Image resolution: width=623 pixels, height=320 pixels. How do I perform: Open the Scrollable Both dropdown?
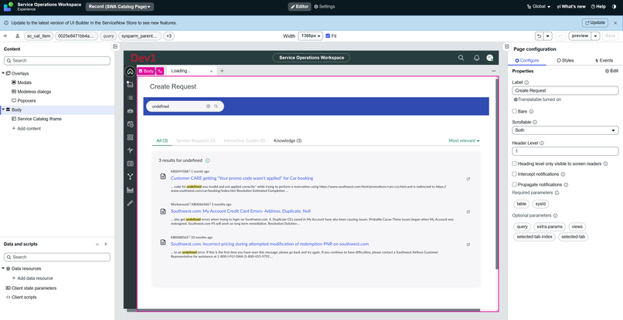565,130
